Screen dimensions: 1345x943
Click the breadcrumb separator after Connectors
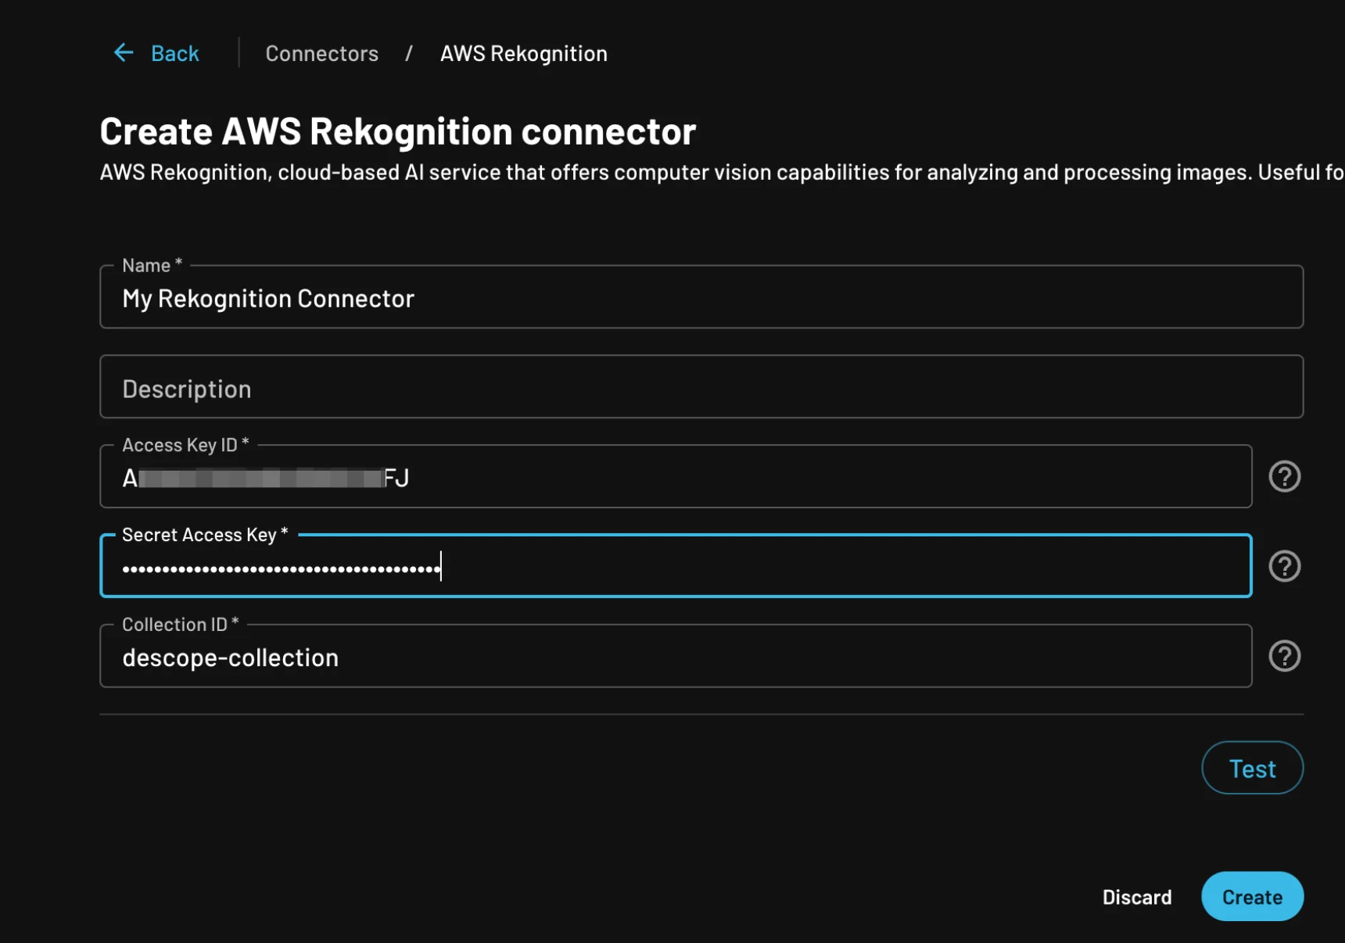pyautogui.click(x=409, y=53)
